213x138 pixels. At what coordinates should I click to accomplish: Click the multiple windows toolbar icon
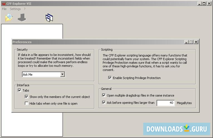click(49, 18)
